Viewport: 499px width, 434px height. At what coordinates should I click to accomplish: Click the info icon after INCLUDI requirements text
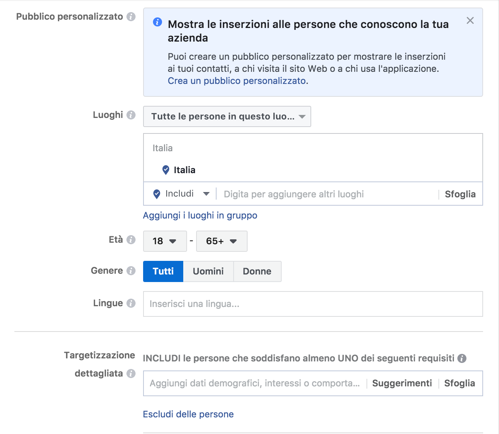[x=463, y=358]
